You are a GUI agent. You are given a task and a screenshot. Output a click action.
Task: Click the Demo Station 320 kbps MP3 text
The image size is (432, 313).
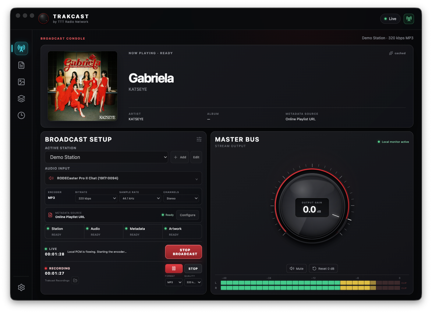pos(388,38)
